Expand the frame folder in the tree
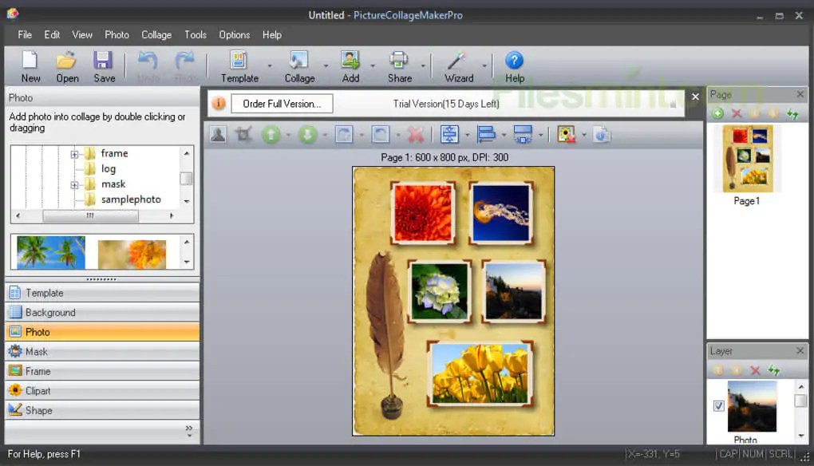814x466 pixels. 76,152
